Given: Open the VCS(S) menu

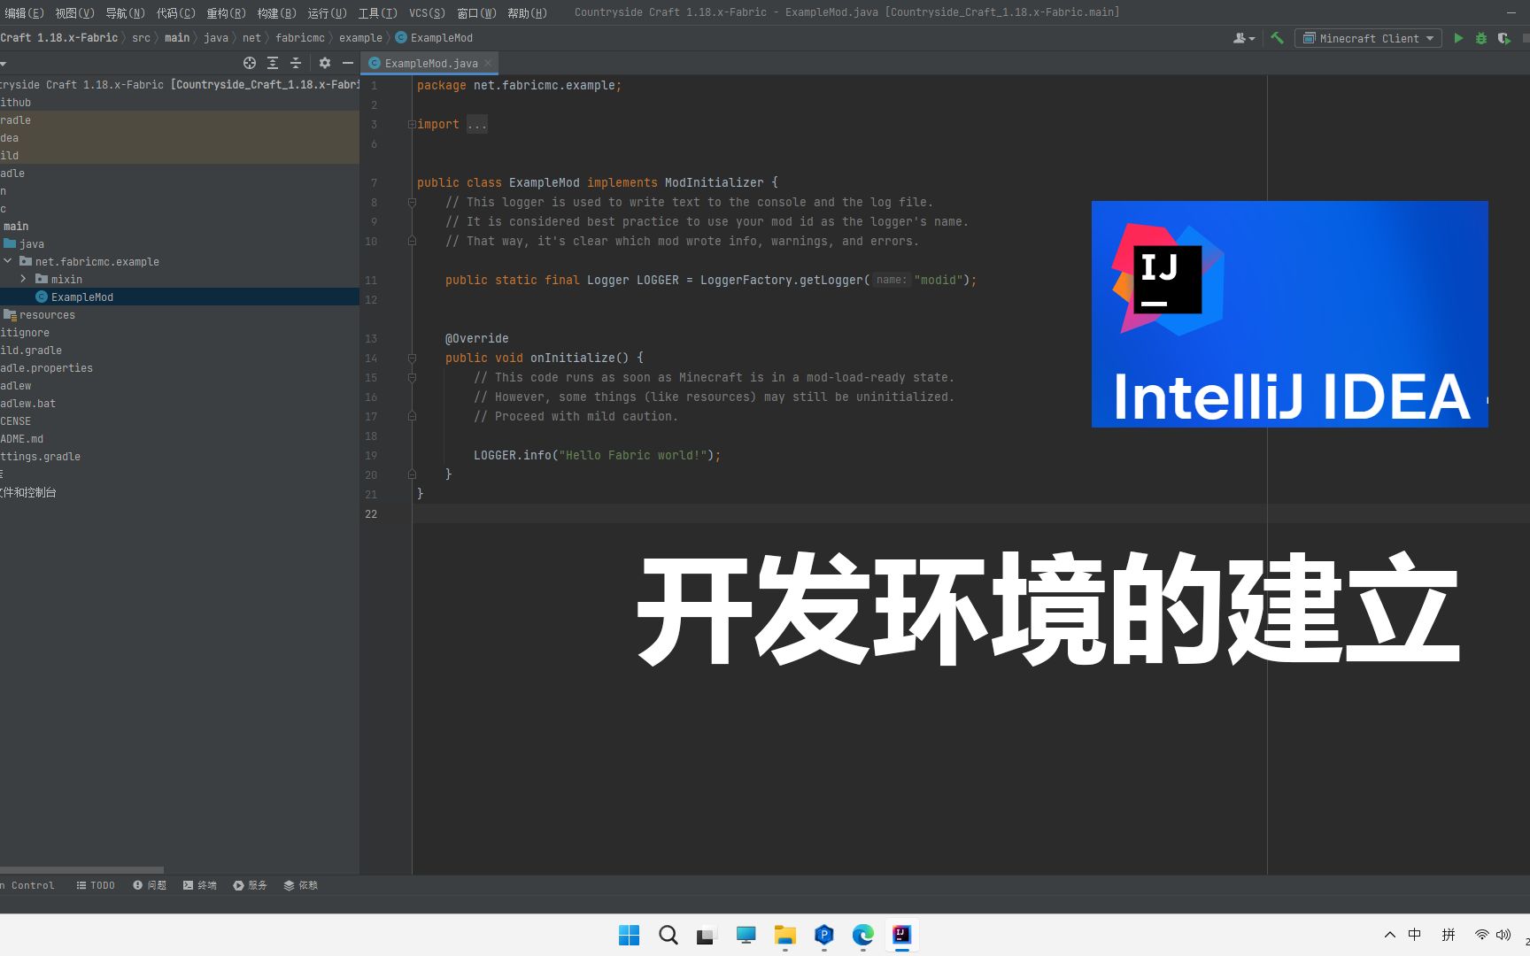Looking at the screenshot, I should tap(427, 12).
